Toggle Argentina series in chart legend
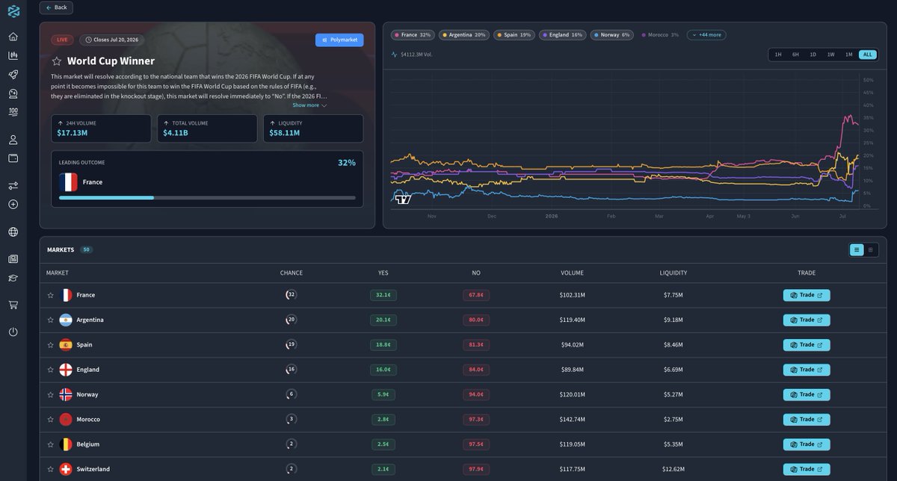 (465, 35)
